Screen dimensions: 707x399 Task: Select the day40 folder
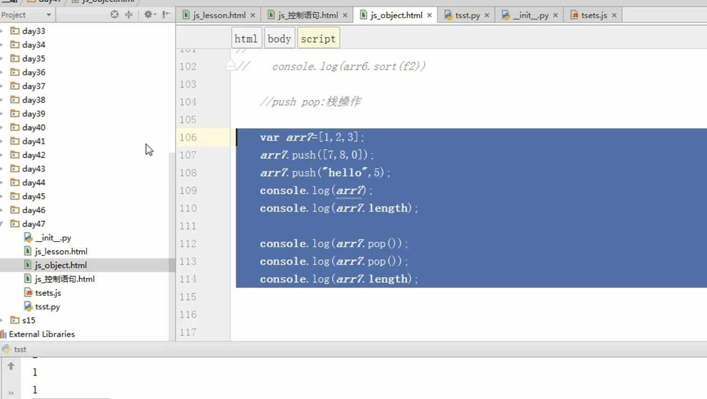point(33,127)
